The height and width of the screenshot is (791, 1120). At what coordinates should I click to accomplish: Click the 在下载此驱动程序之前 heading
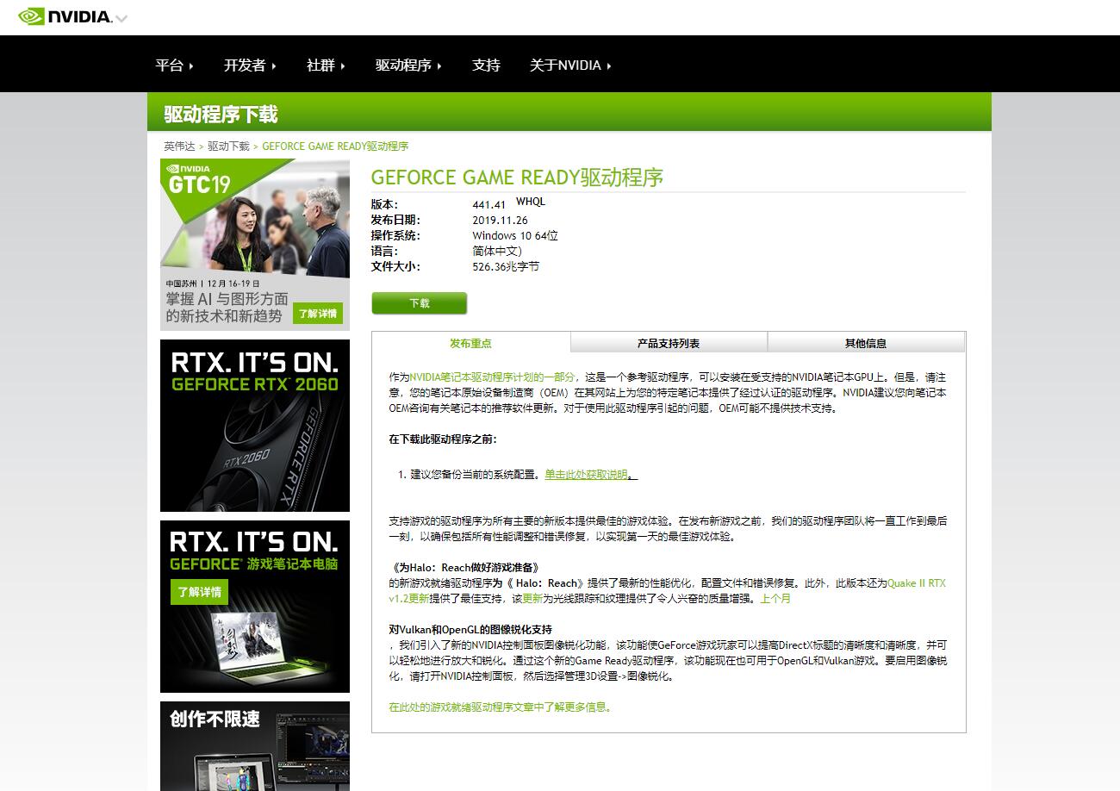(x=443, y=439)
